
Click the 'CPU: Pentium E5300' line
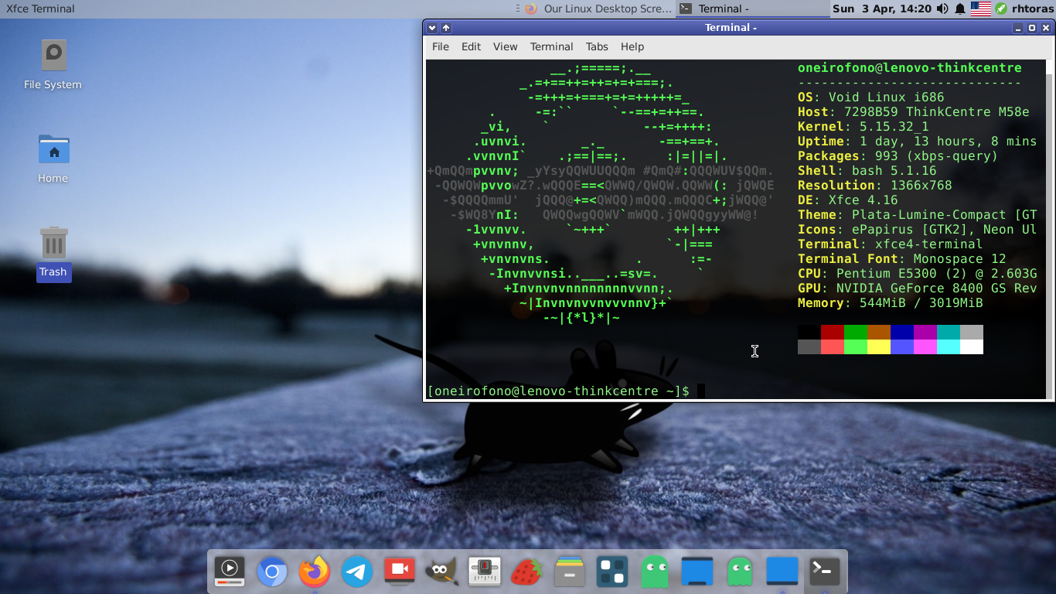coord(918,274)
